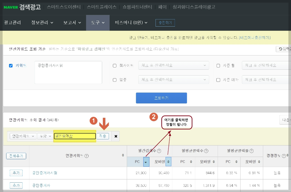Screen dimensions: 291x192
Task: Enable the 업종 checkbox
Action: pos(115,79)
